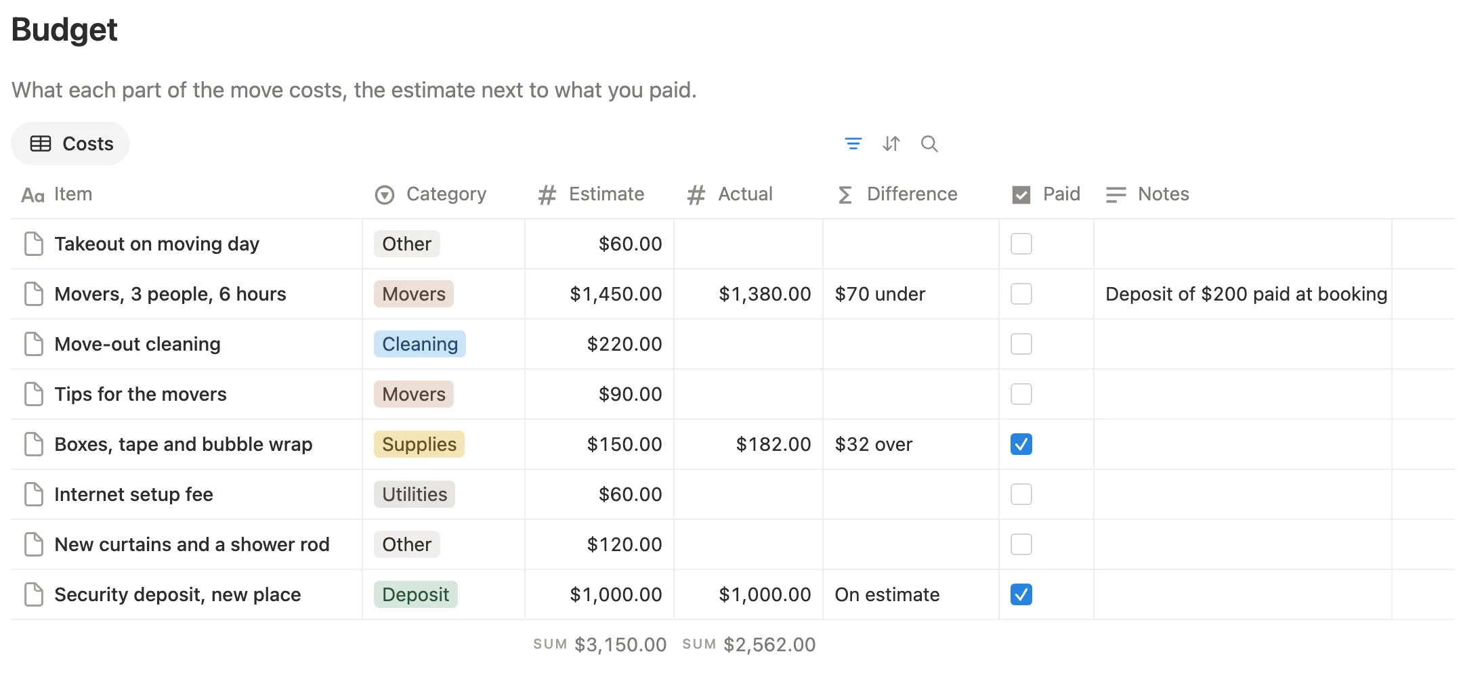Viewport: 1463px width, 677px height.
Task: Open the Paid column header menu
Action: click(x=1046, y=194)
